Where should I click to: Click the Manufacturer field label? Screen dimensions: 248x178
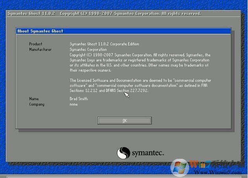coord(40,50)
